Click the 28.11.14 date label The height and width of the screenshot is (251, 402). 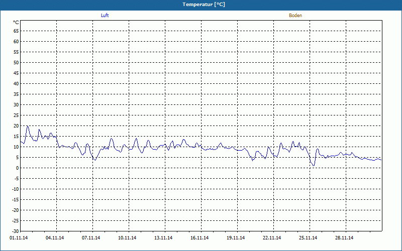(x=344, y=238)
